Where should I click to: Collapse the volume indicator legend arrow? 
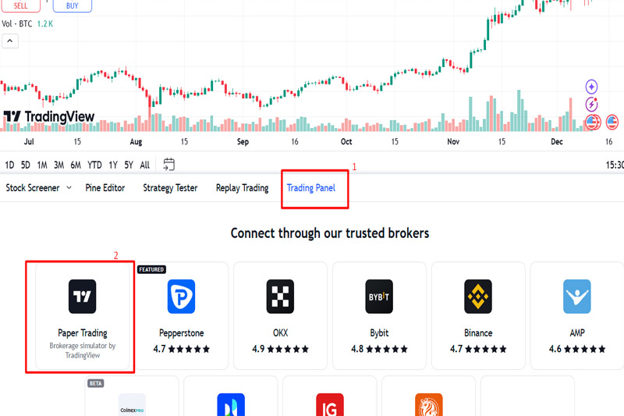[x=9, y=41]
